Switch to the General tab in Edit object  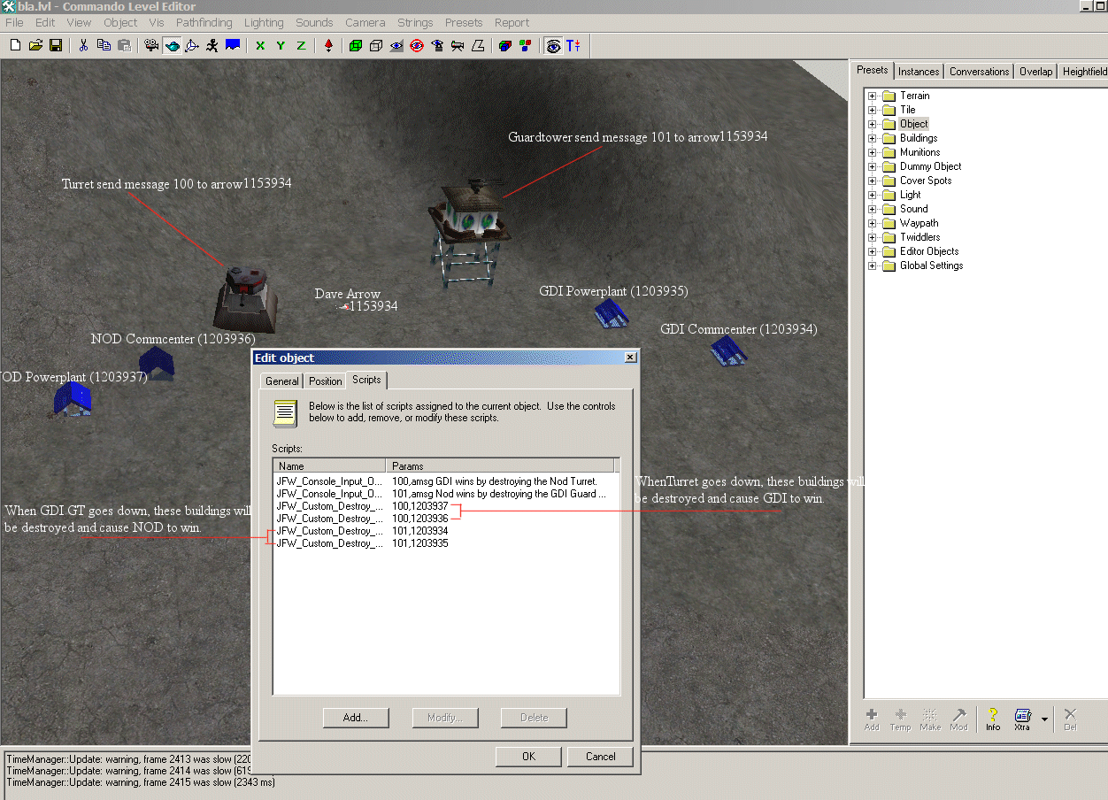(282, 381)
